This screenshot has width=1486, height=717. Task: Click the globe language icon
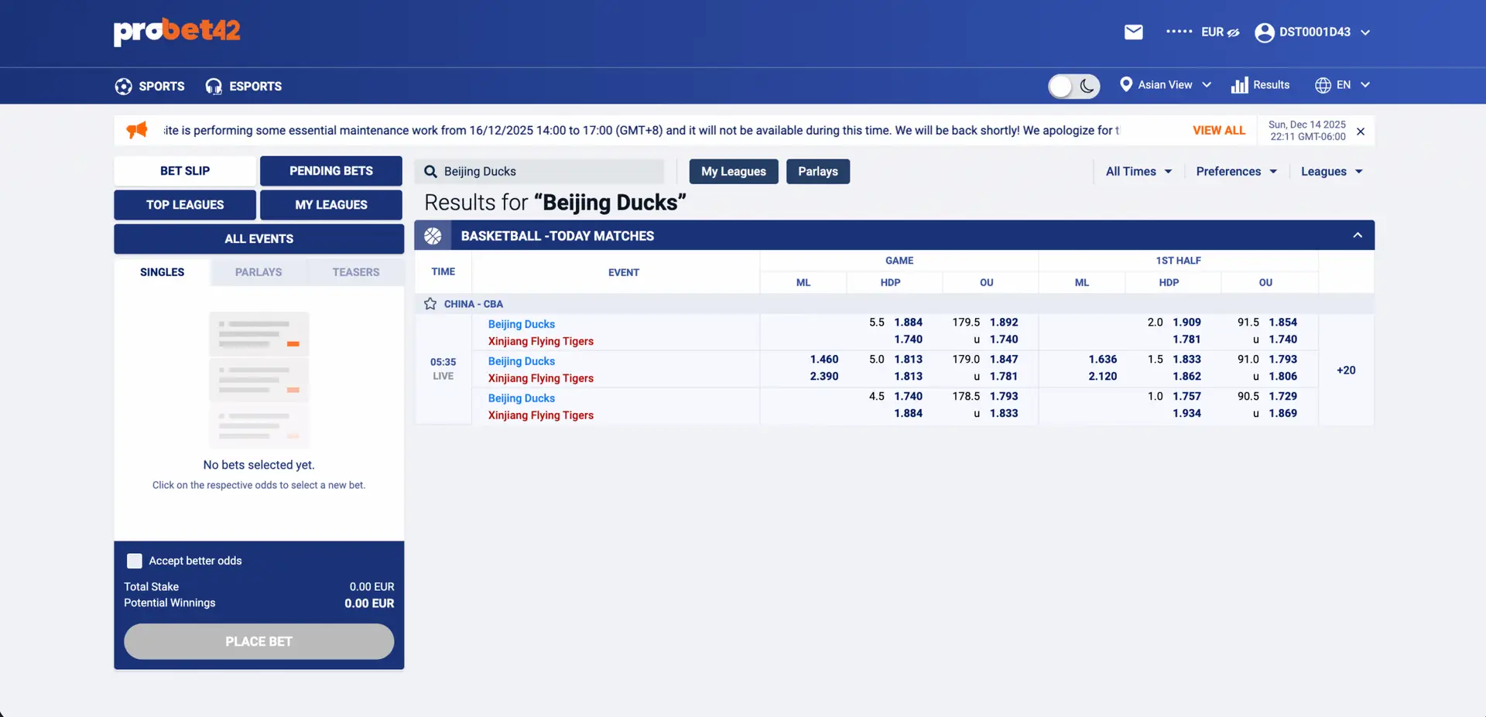pyautogui.click(x=1323, y=85)
